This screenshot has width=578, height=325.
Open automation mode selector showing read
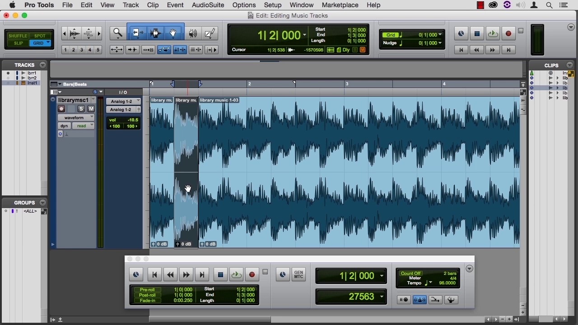pos(83,126)
